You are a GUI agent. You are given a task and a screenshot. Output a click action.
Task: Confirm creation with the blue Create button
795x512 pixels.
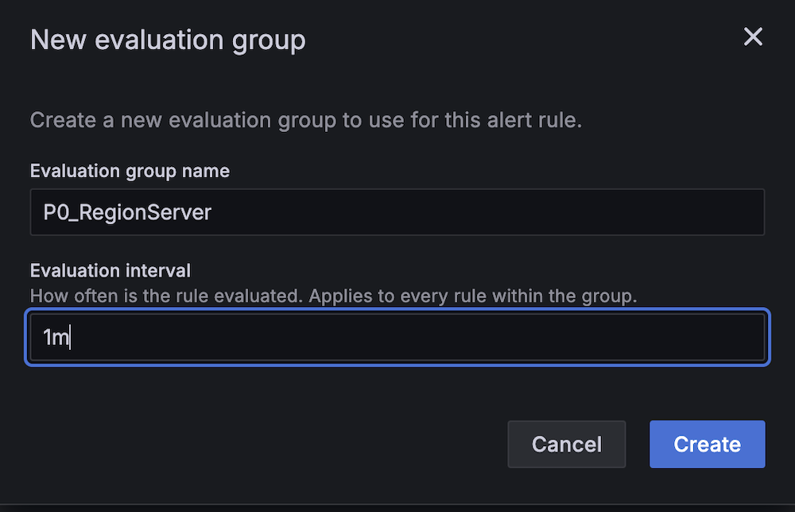click(707, 444)
